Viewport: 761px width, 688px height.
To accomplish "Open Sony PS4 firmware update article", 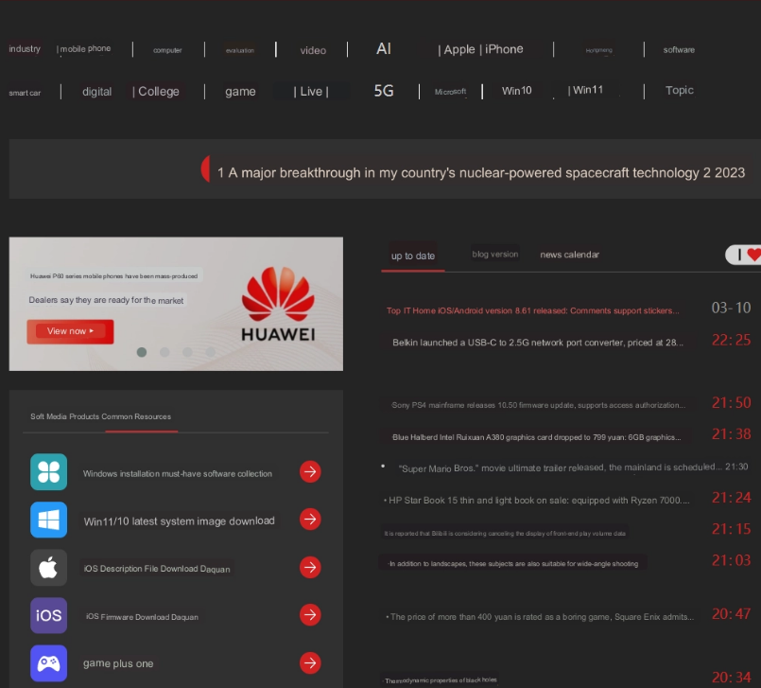I will (x=538, y=405).
